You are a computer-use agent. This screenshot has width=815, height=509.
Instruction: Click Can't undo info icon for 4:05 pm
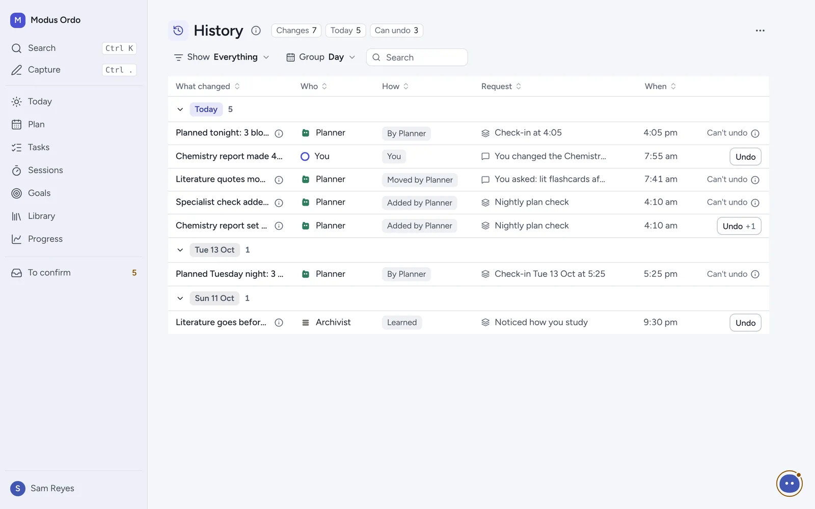click(755, 133)
